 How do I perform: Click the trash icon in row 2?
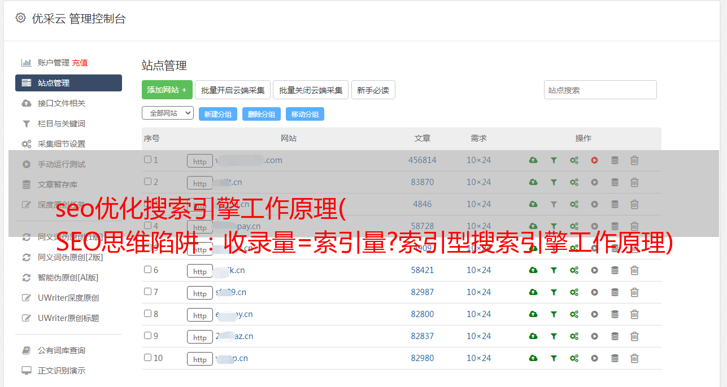634,182
